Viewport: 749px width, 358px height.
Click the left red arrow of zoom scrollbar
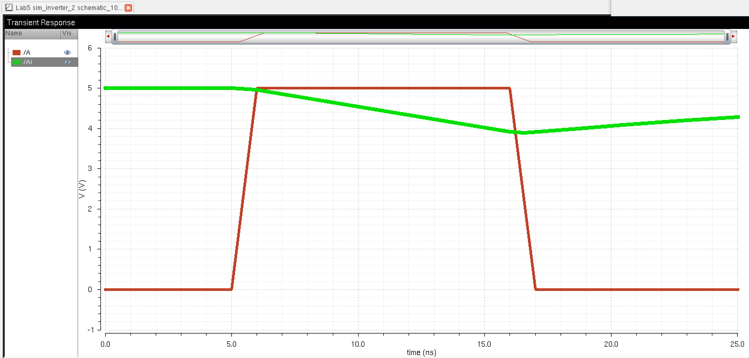[x=108, y=37]
